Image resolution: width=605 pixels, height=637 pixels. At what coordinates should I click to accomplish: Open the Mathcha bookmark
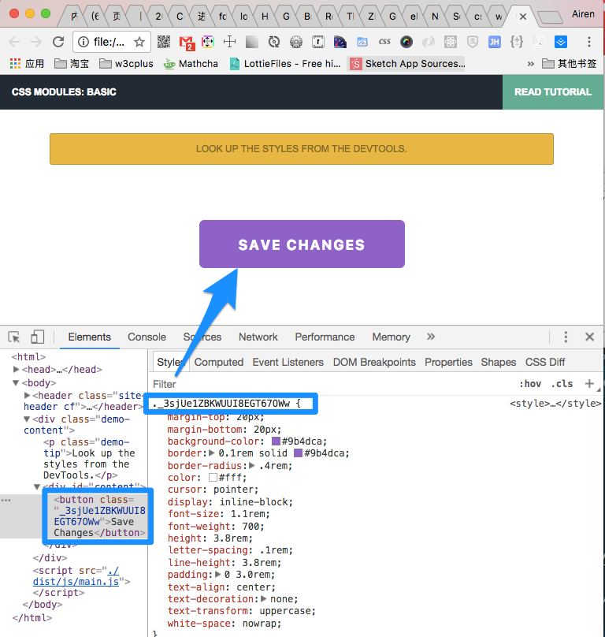click(191, 64)
